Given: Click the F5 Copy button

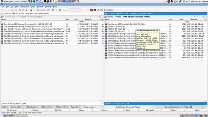Looking at the screenshot, I should pyautogui.click(x=81, y=110).
